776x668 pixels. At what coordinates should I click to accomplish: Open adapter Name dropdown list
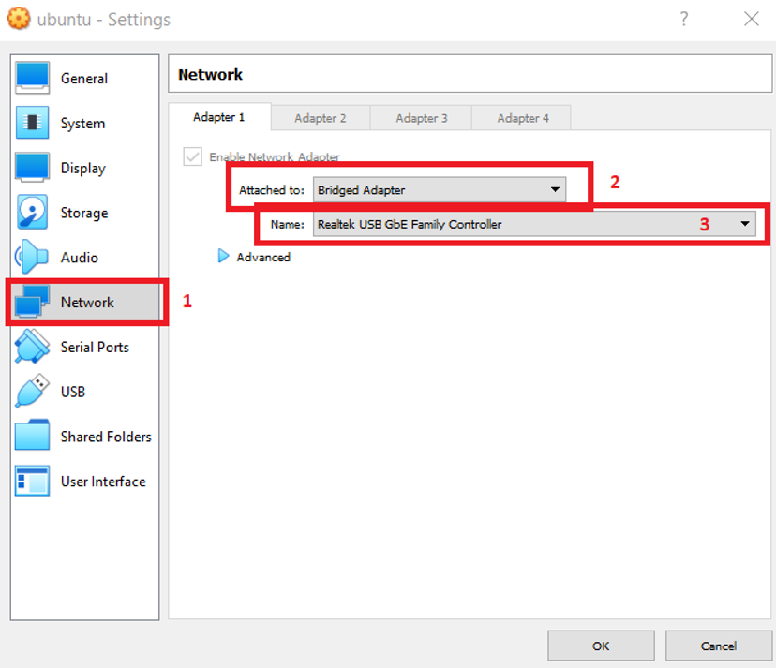pos(534,225)
